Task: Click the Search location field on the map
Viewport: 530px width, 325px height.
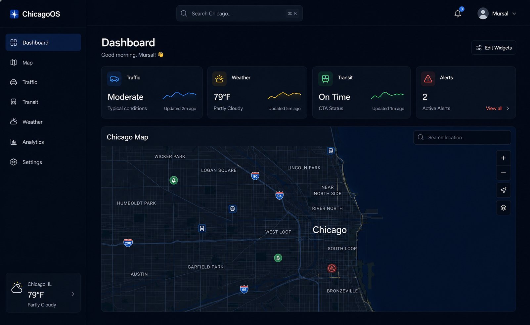Action: point(462,137)
